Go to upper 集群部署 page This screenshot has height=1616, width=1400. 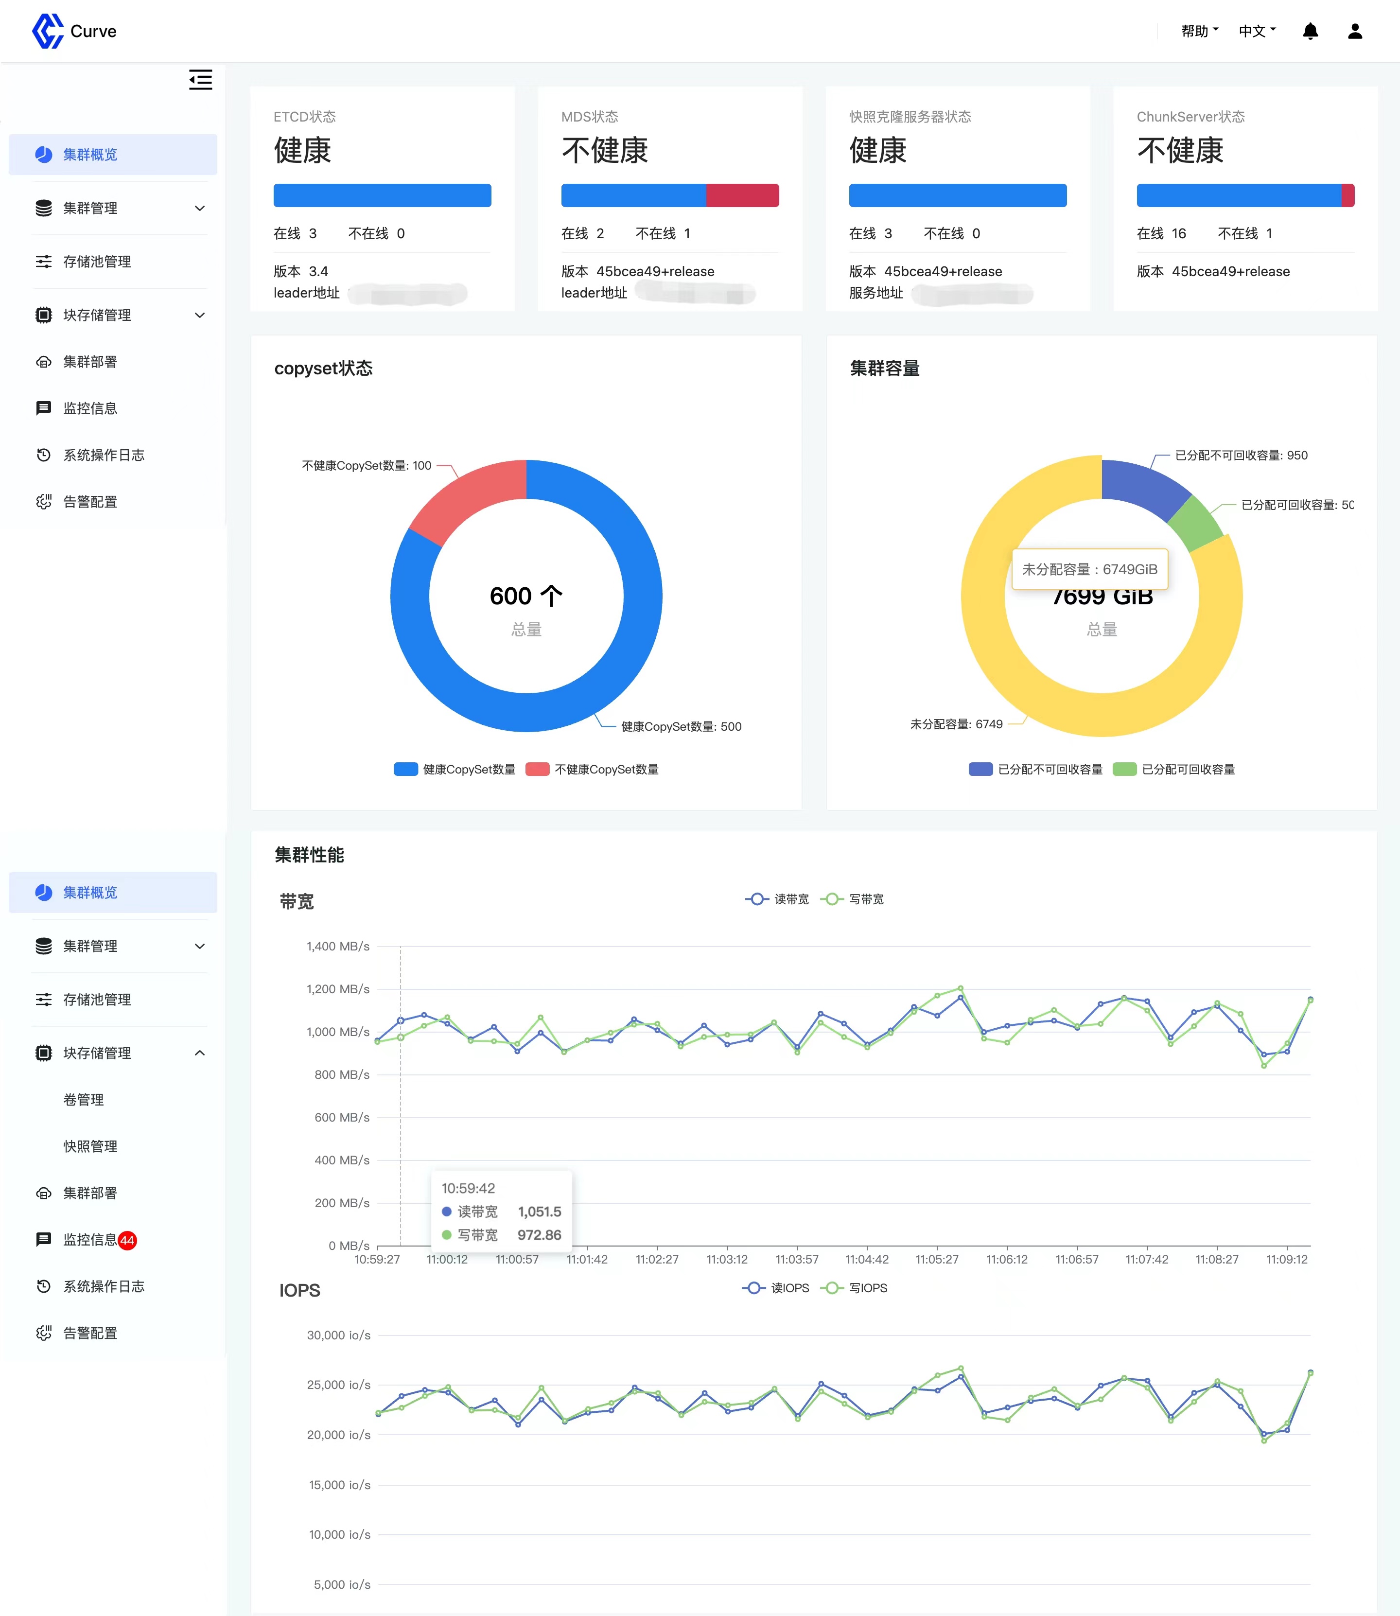(90, 362)
